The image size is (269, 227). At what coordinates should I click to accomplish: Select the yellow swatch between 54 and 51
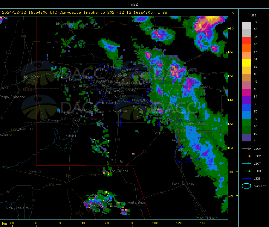pos(246,63)
